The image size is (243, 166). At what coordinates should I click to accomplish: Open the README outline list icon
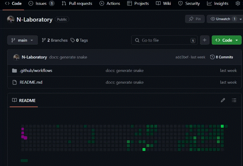pos(234,100)
